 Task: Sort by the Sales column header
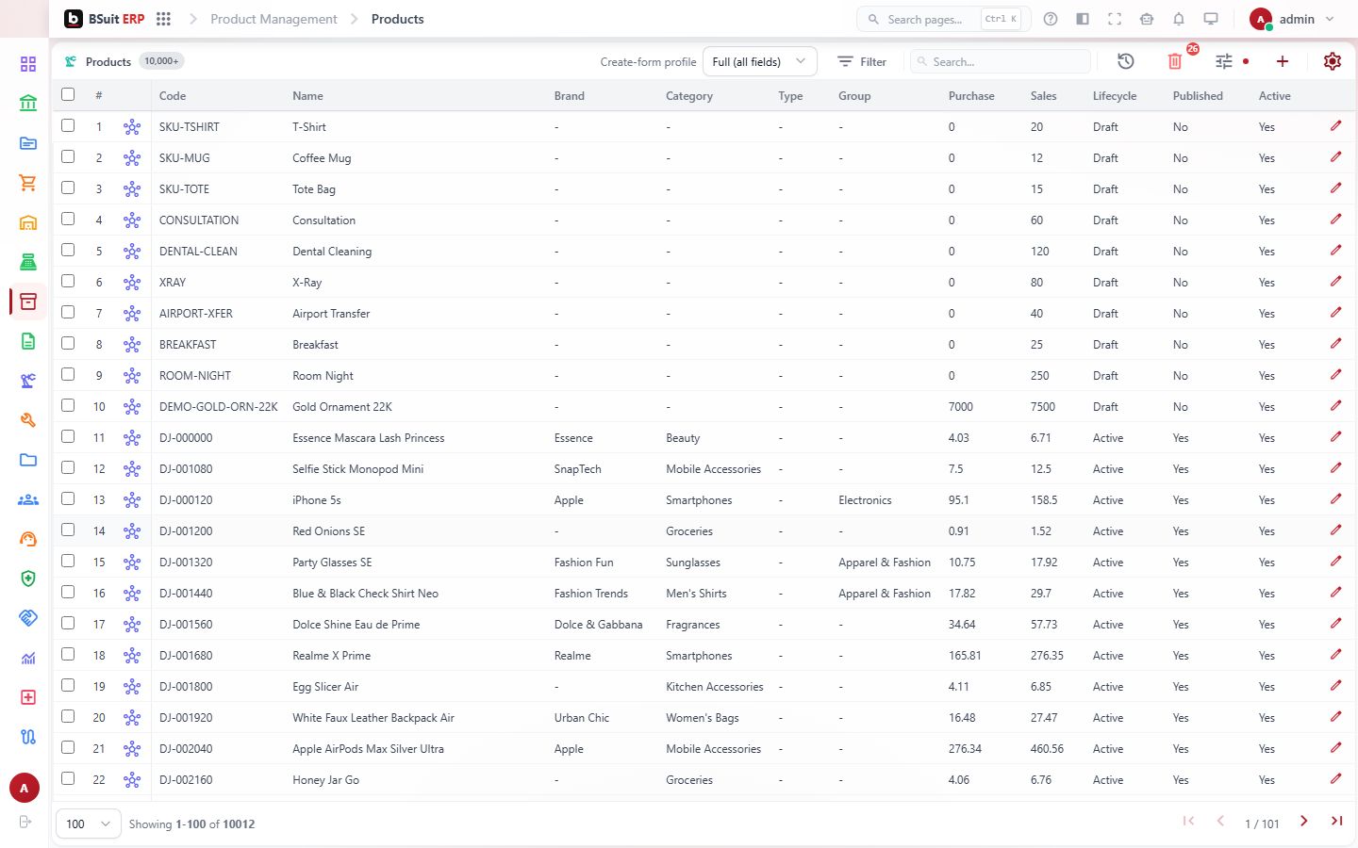[x=1044, y=96]
